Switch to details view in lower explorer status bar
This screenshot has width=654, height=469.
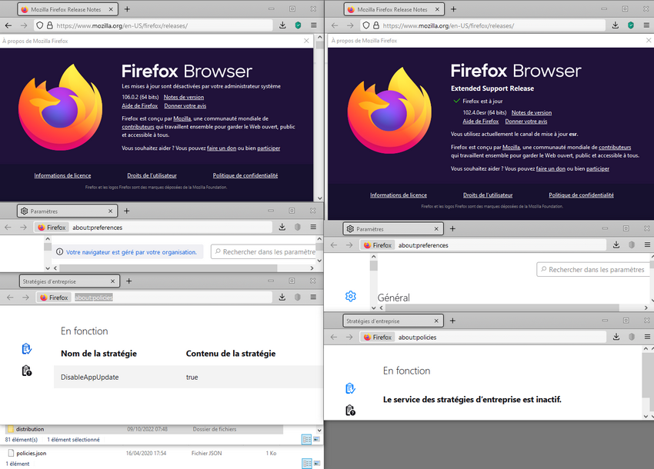click(306, 463)
